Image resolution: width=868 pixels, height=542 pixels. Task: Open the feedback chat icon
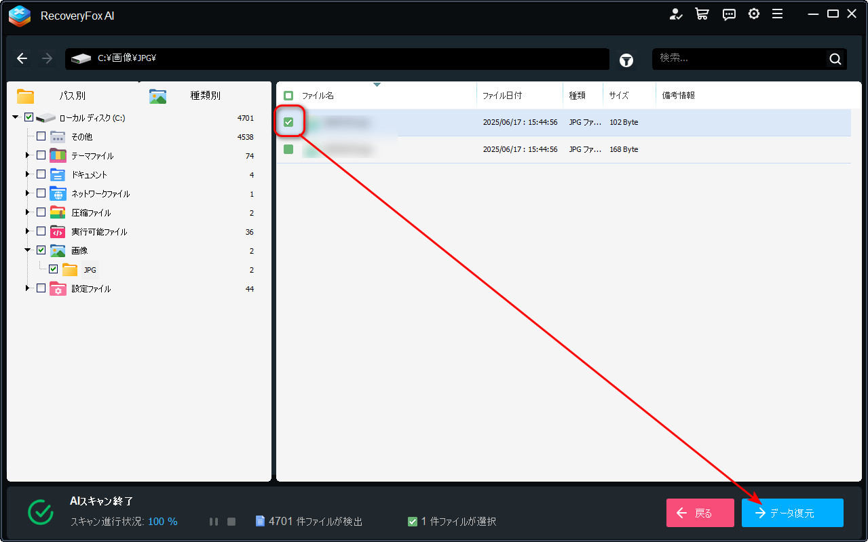point(728,14)
